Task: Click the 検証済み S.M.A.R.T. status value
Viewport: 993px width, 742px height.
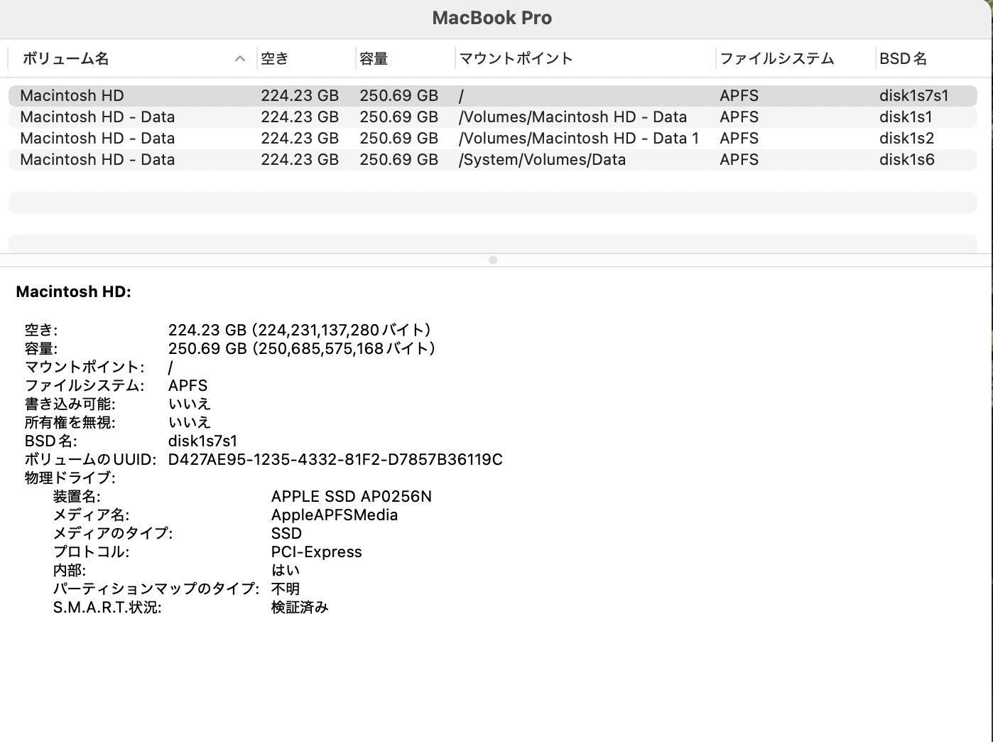Action: [300, 607]
